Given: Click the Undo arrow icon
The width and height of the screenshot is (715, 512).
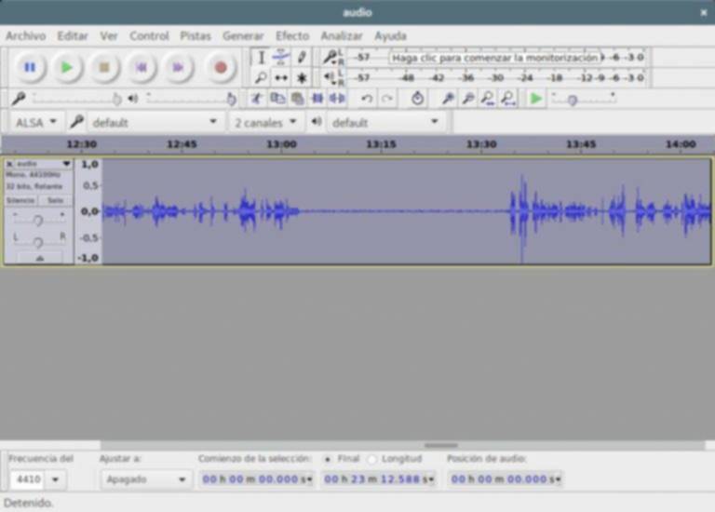Looking at the screenshot, I should coord(367,99).
